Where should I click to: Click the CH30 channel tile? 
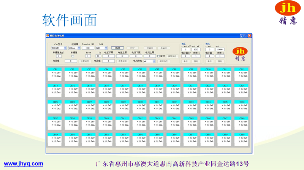pos(140,105)
